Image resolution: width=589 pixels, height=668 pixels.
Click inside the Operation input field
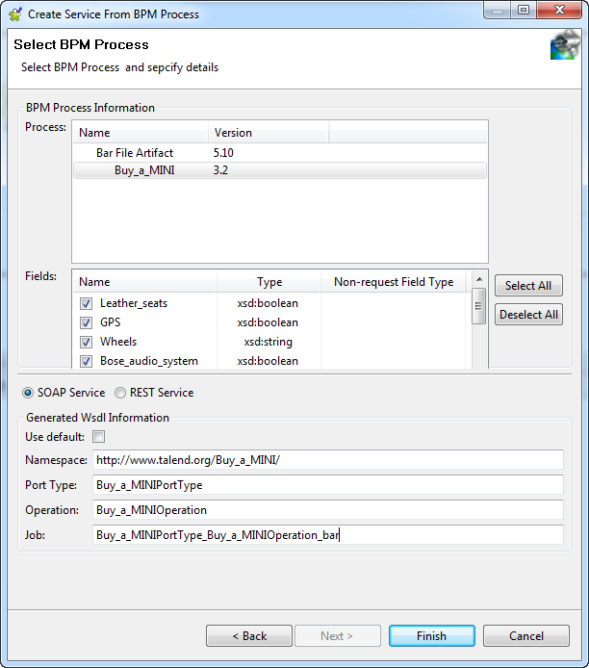coord(328,510)
